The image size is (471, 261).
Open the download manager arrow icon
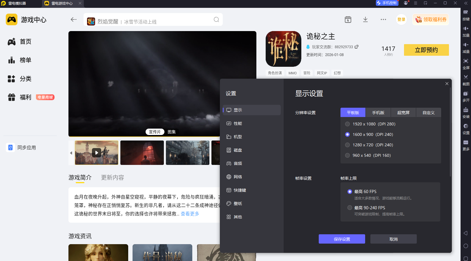pos(365,19)
